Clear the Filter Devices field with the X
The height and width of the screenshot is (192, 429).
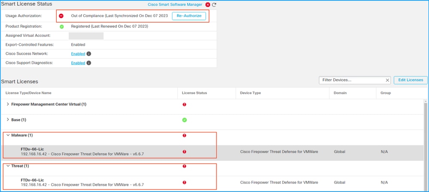(387, 80)
